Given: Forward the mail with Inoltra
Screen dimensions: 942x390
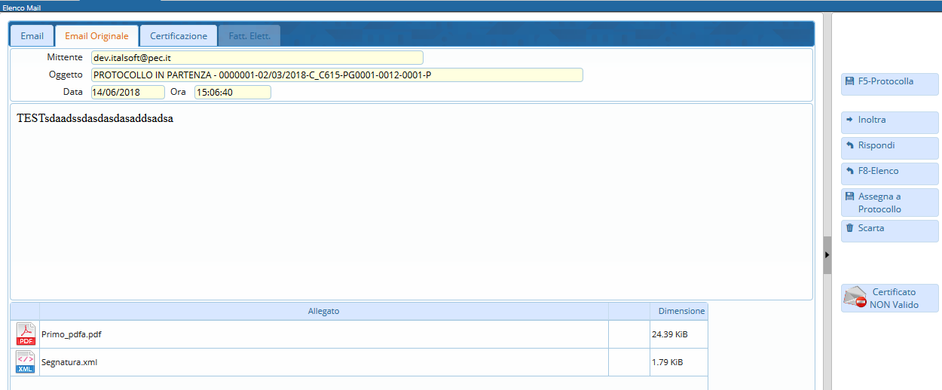Looking at the screenshot, I should pos(890,123).
